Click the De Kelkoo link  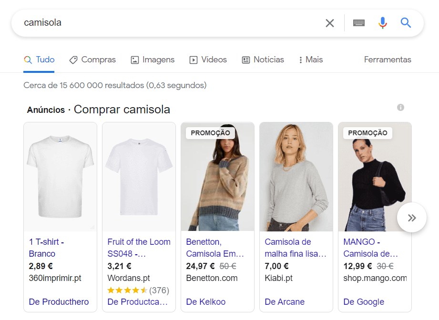(205, 302)
